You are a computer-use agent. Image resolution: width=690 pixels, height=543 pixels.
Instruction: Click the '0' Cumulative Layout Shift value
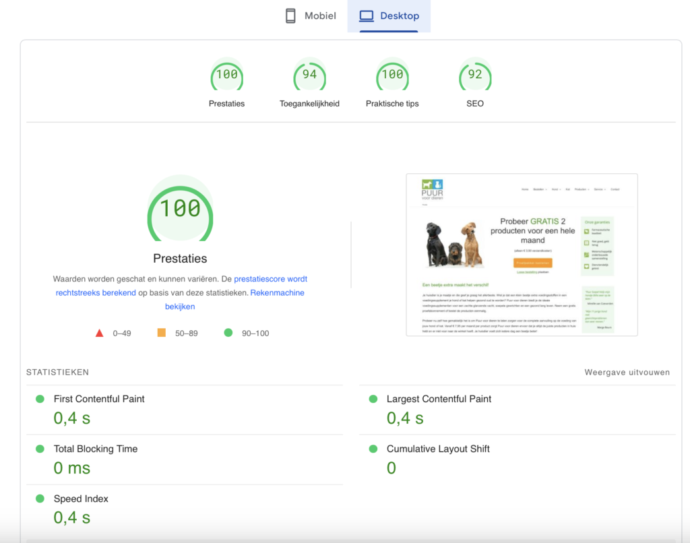point(391,468)
